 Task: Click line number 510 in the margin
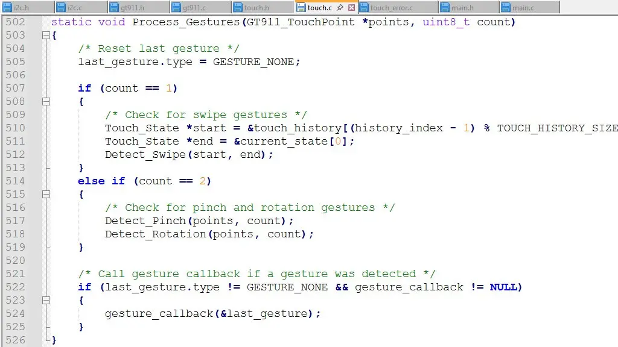point(16,128)
